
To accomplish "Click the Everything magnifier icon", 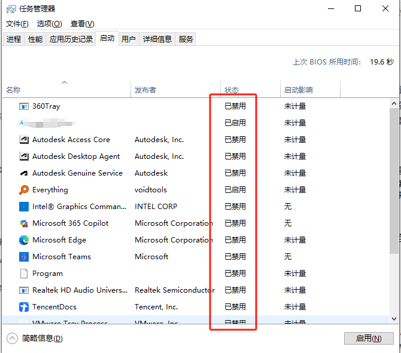I will (24, 190).
